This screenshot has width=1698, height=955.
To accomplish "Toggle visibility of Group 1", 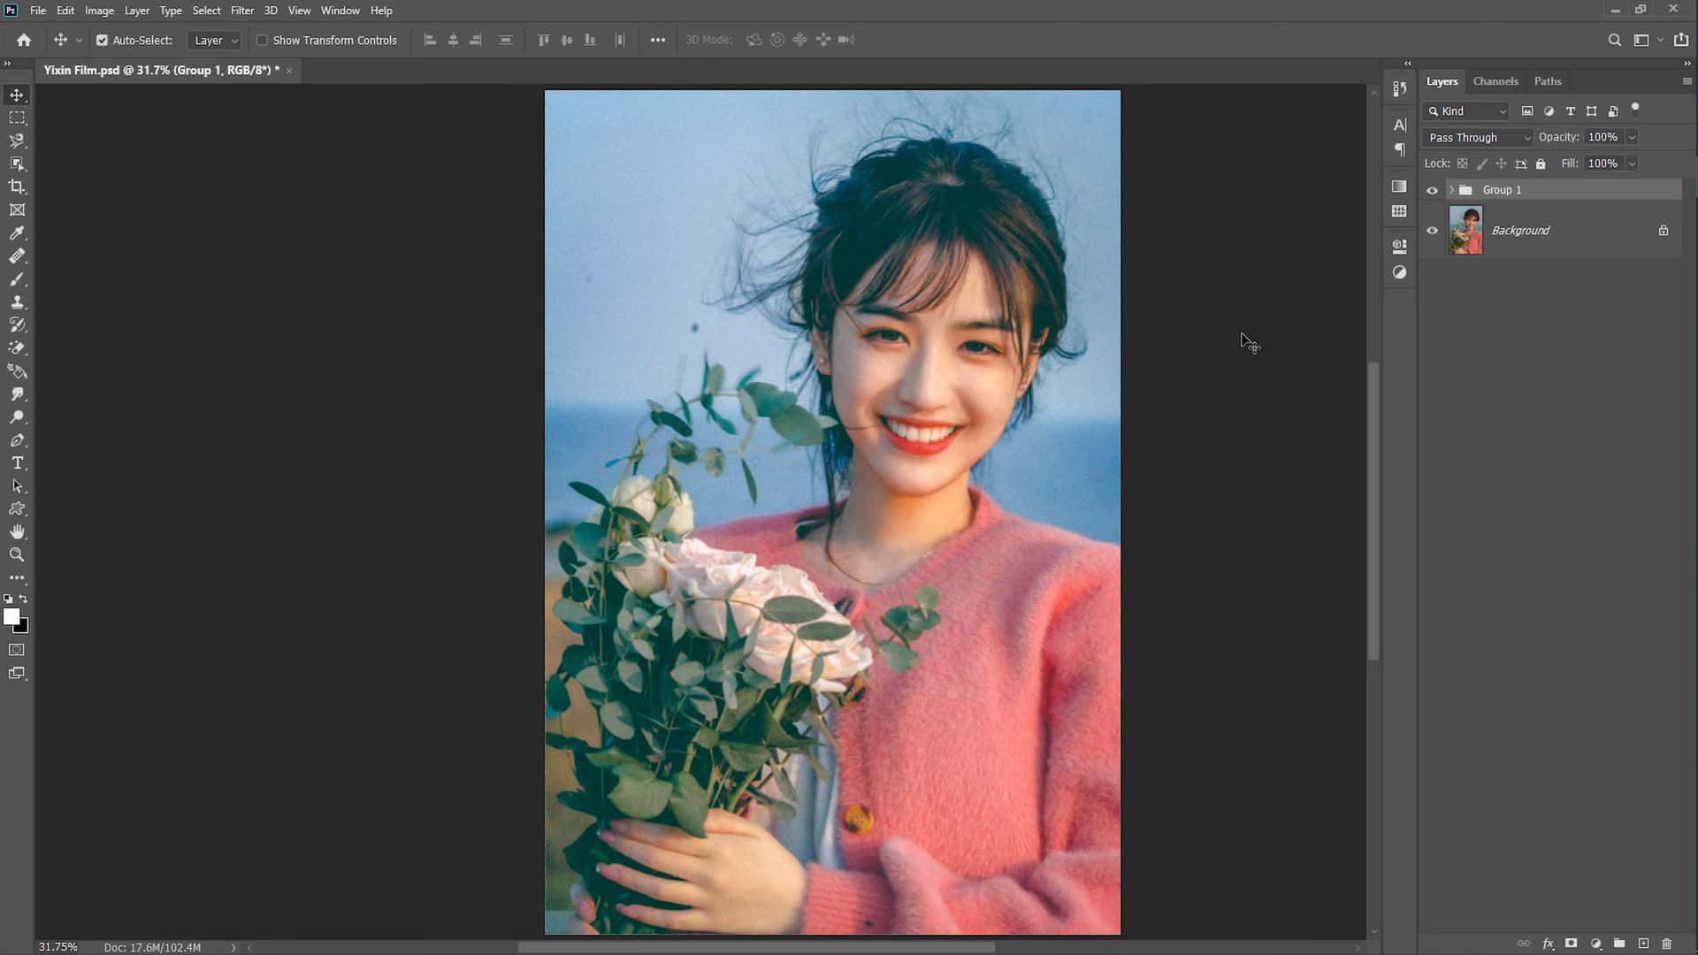I will tap(1433, 189).
